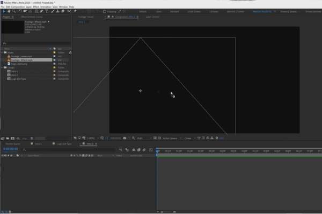Click the timeline current time display

pos(11,149)
